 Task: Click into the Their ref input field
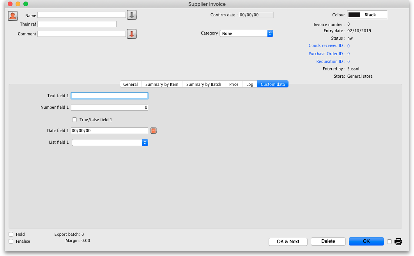77,24
